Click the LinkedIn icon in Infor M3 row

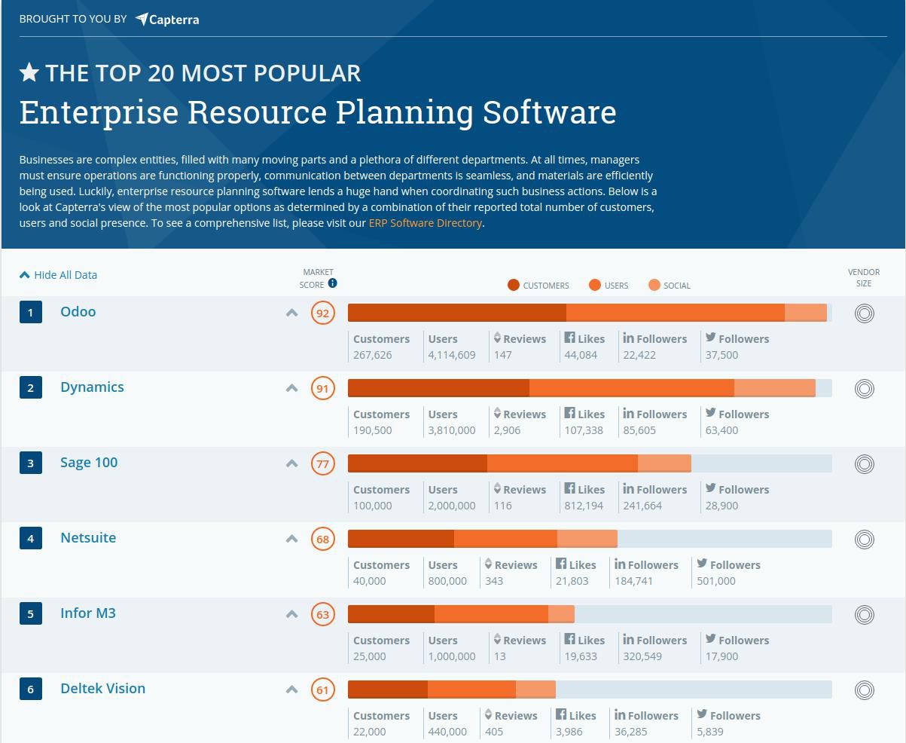coord(628,639)
